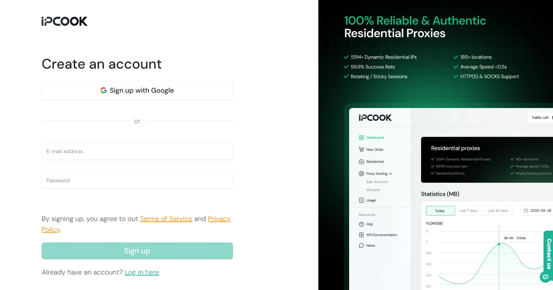Select Sub-Account under Proxy Setting
Viewport: 553px width, 290px height.
click(376, 182)
